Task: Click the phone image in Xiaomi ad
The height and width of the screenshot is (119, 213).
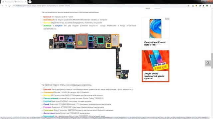Action: [x=155, y=29]
